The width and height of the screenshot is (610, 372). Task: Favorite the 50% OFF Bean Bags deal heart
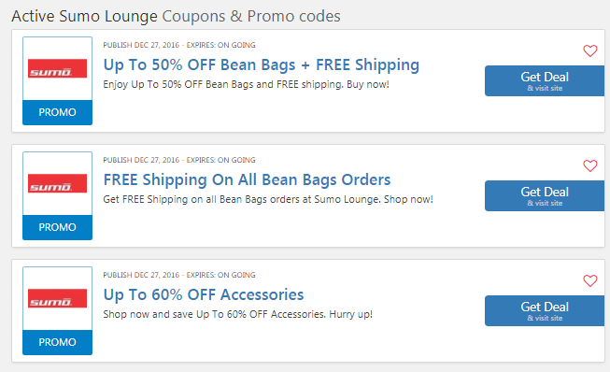(x=589, y=50)
